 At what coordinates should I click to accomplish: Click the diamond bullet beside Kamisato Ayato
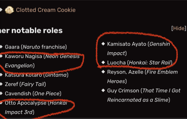[103, 44]
